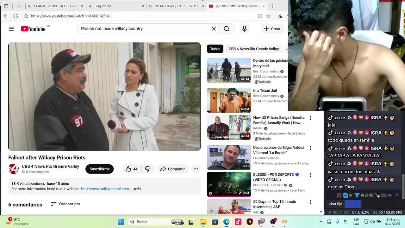The height and width of the screenshot is (228, 405).
Task: Open CBS 4 News channel avatar
Action: [x=13, y=169]
